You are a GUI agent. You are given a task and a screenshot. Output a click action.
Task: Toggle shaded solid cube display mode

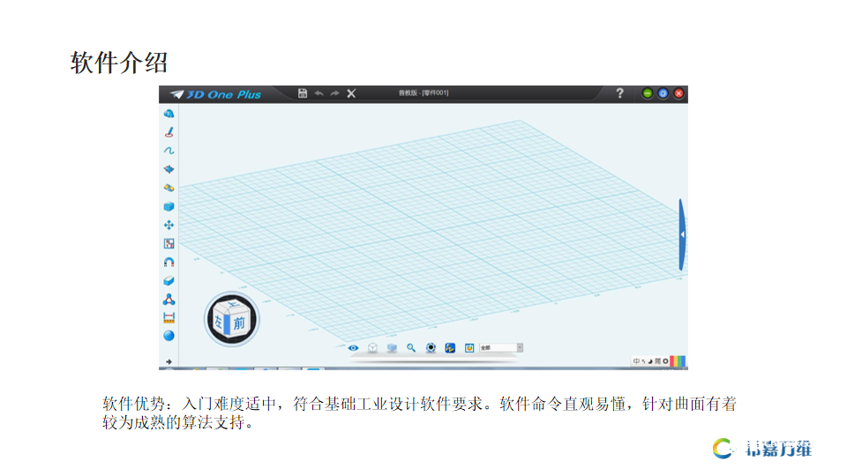tap(392, 348)
